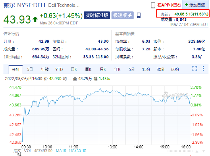Click the green up arrow next to price
210x156 pixels.
coord(35,19)
